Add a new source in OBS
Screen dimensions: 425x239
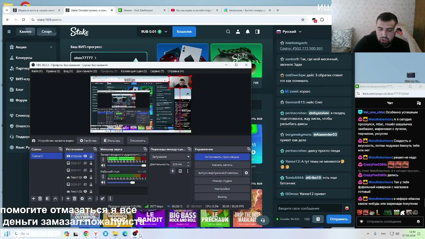[68, 199]
